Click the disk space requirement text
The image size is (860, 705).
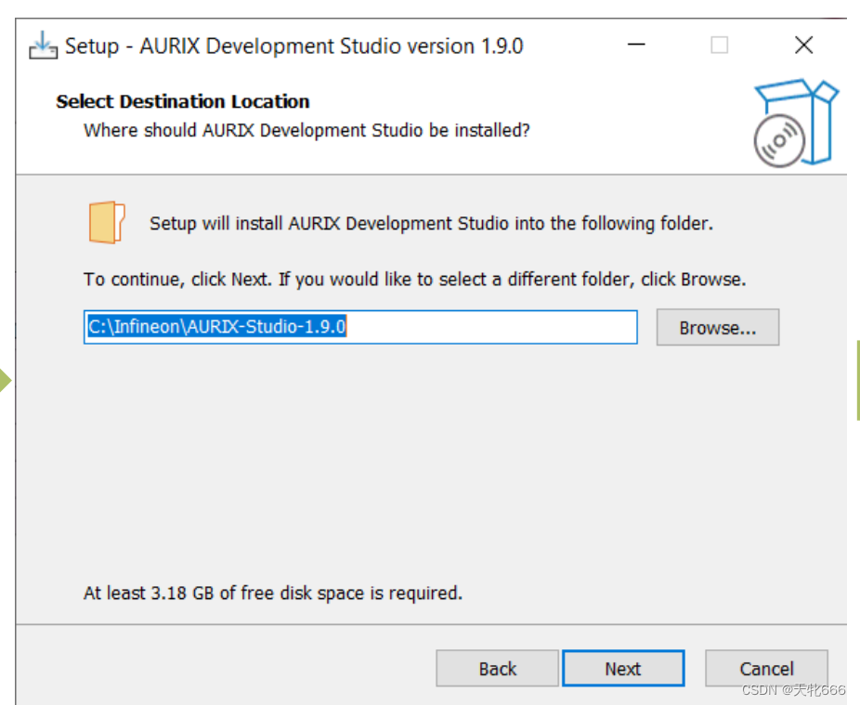click(x=273, y=593)
